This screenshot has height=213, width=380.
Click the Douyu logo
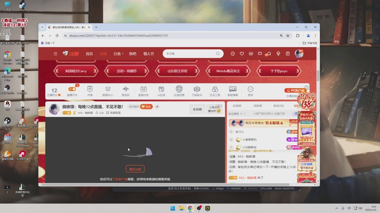point(71,53)
